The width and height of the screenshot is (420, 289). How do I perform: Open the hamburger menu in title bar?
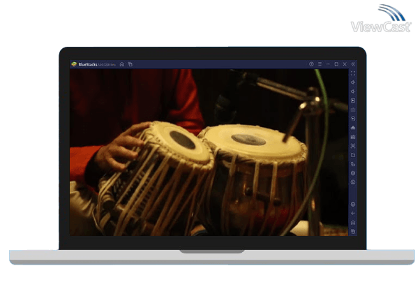pos(320,64)
